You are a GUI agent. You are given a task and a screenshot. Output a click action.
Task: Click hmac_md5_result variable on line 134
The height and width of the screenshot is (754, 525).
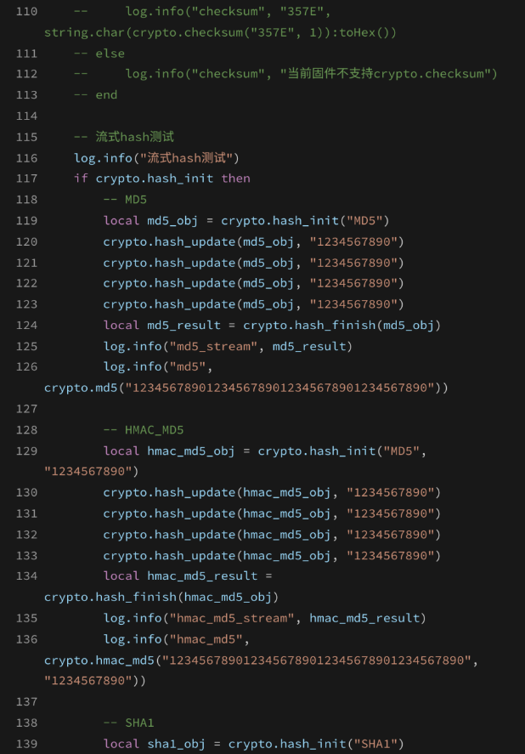point(202,575)
